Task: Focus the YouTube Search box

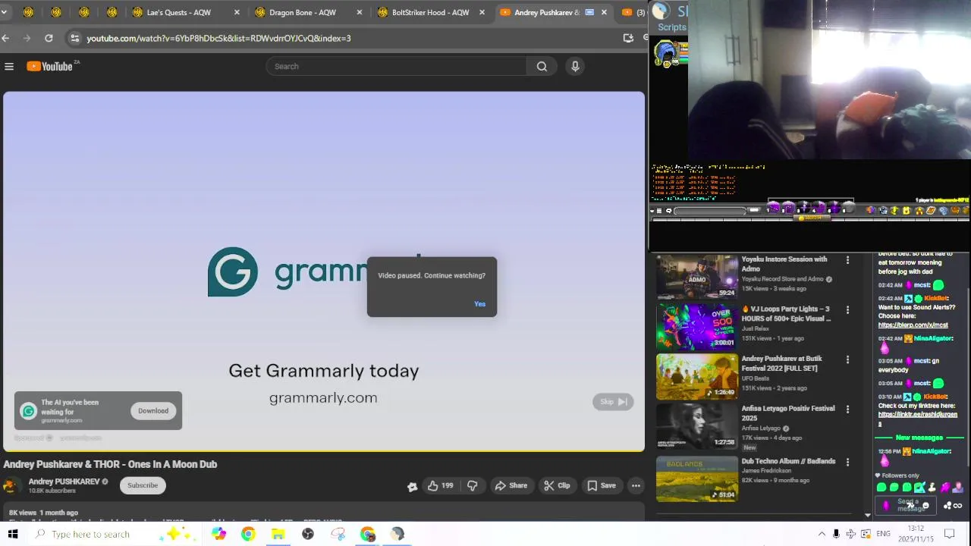Action: point(396,67)
